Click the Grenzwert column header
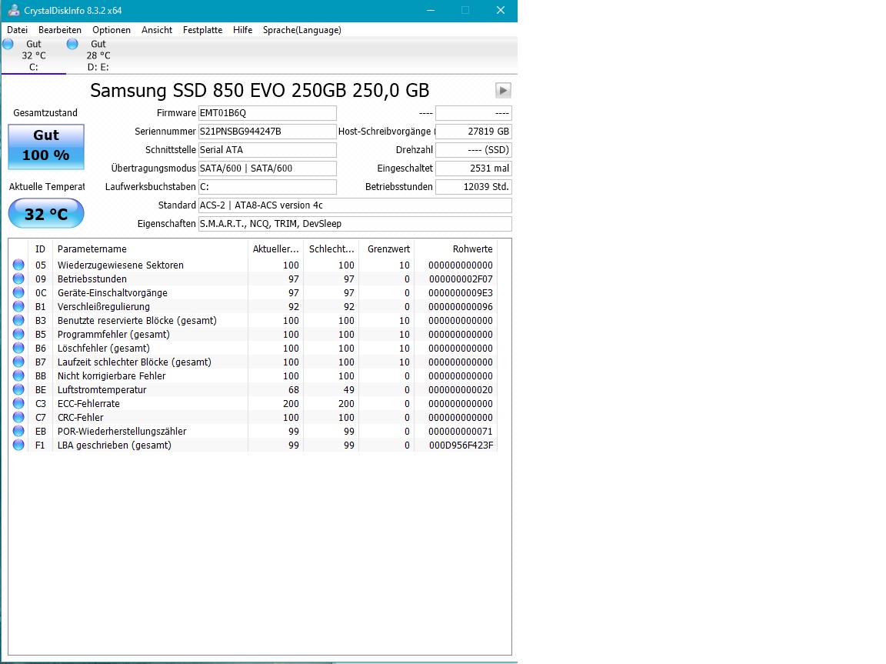886x664 pixels. tap(387, 249)
